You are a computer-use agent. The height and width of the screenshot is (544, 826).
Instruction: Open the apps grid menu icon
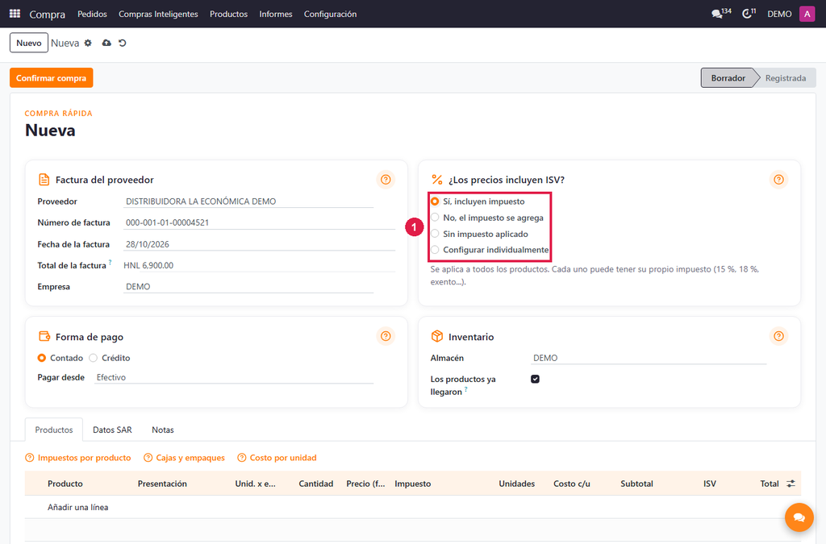pos(15,14)
